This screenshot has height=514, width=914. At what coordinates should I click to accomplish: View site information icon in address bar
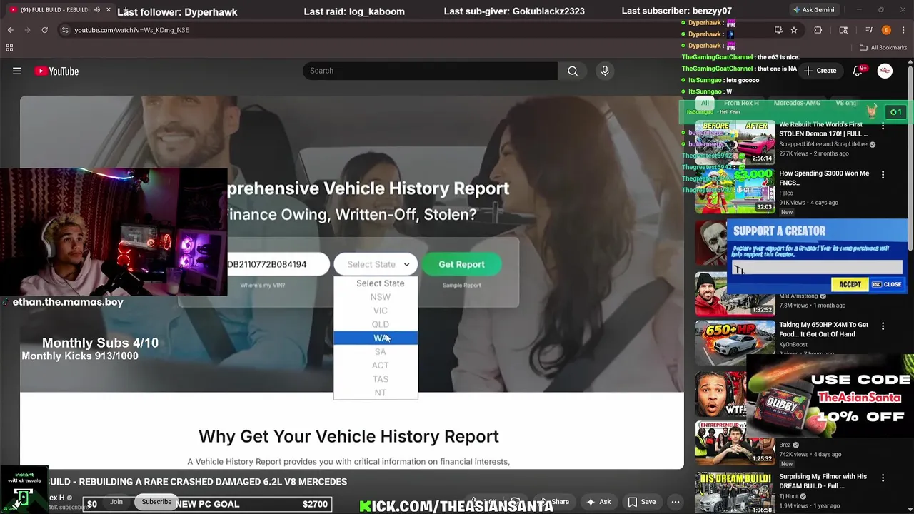[x=65, y=30]
